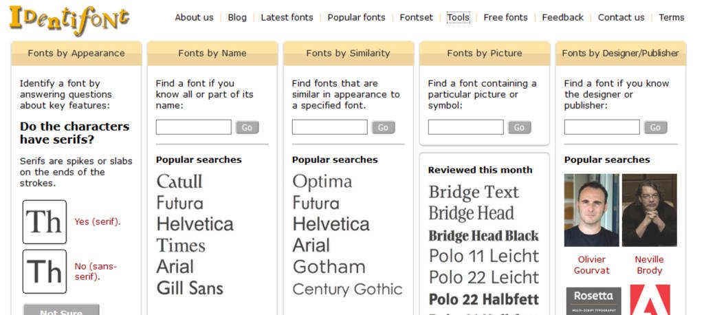Open the Contact us page

[x=621, y=17]
